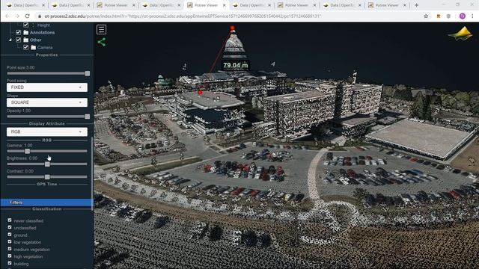This screenshot has height=269, width=479.
Task: Collapse the Other tree node triangle
Action: tap(10, 40)
